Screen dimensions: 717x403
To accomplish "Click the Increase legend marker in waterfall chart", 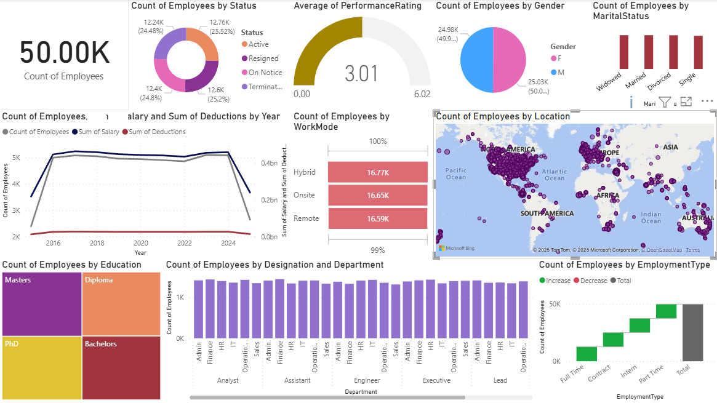I will click(542, 281).
